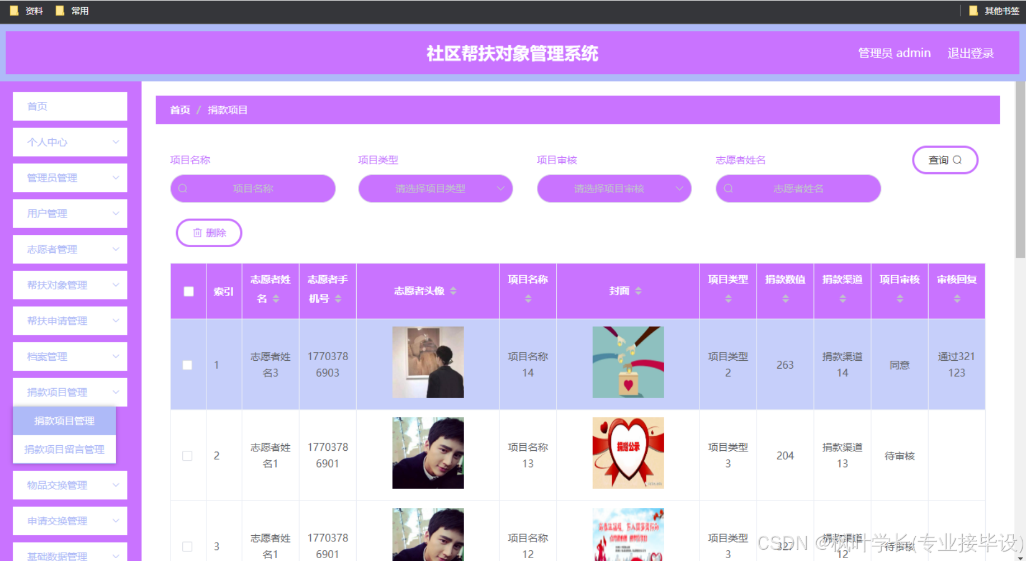1026x561 pixels.
Task: Open the row 2 heart cover image
Action: click(628, 453)
